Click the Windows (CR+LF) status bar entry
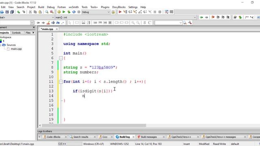 coord(93,144)
